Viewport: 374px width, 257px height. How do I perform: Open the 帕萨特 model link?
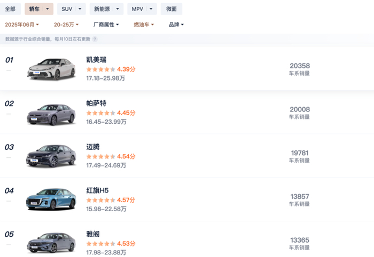(x=96, y=103)
